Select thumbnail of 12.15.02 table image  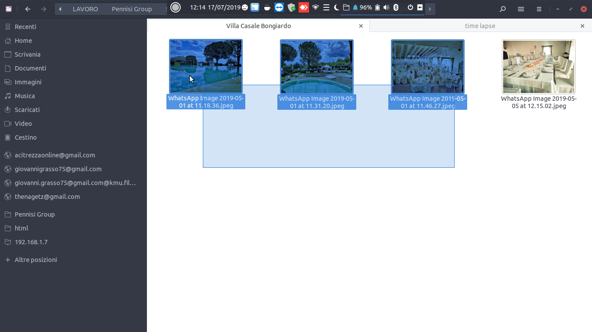tap(539, 67)
